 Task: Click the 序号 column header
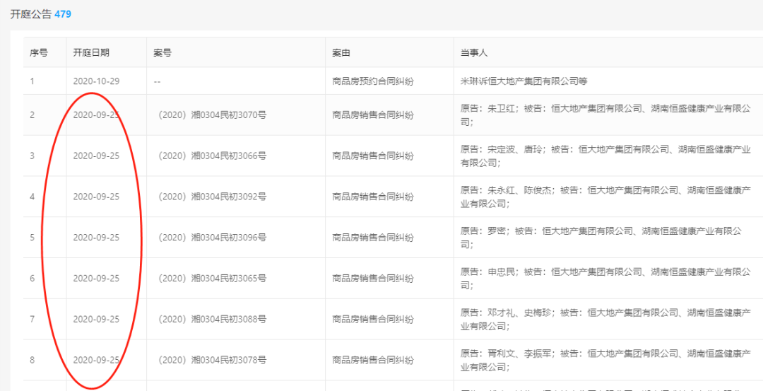[x=38, y=52]
